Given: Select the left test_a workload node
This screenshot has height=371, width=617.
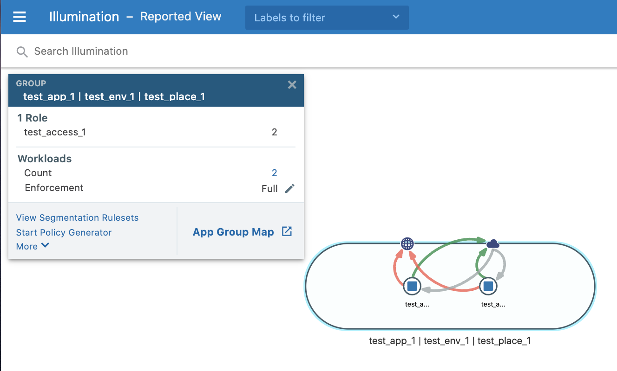Looking at the screenshot, I should (x=412, y=286).
